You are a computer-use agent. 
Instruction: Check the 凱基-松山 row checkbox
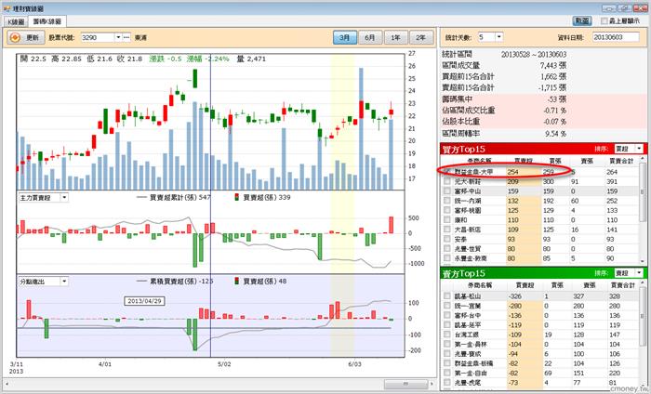click(x=447, y=296)
